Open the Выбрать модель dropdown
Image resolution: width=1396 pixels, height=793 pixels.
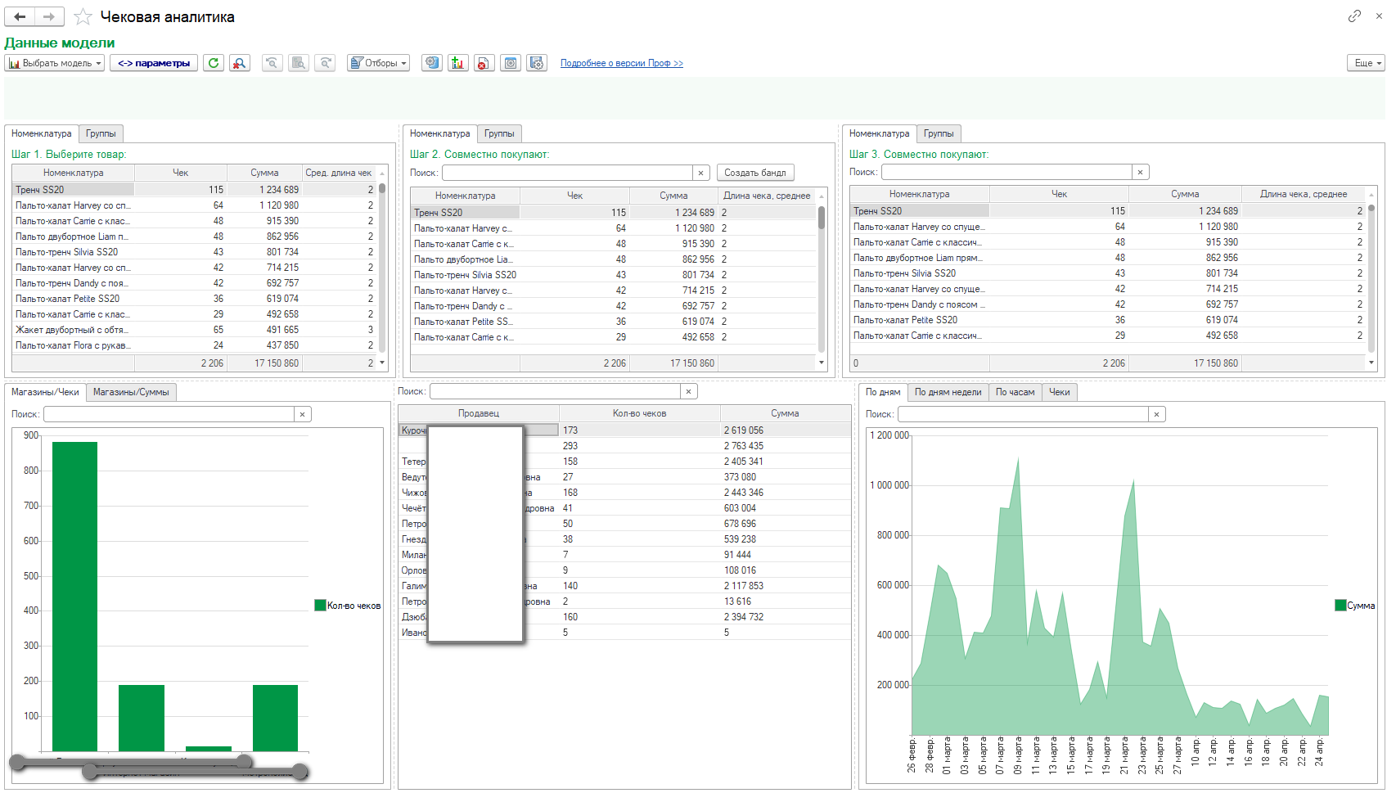click(x=55, y=63)
